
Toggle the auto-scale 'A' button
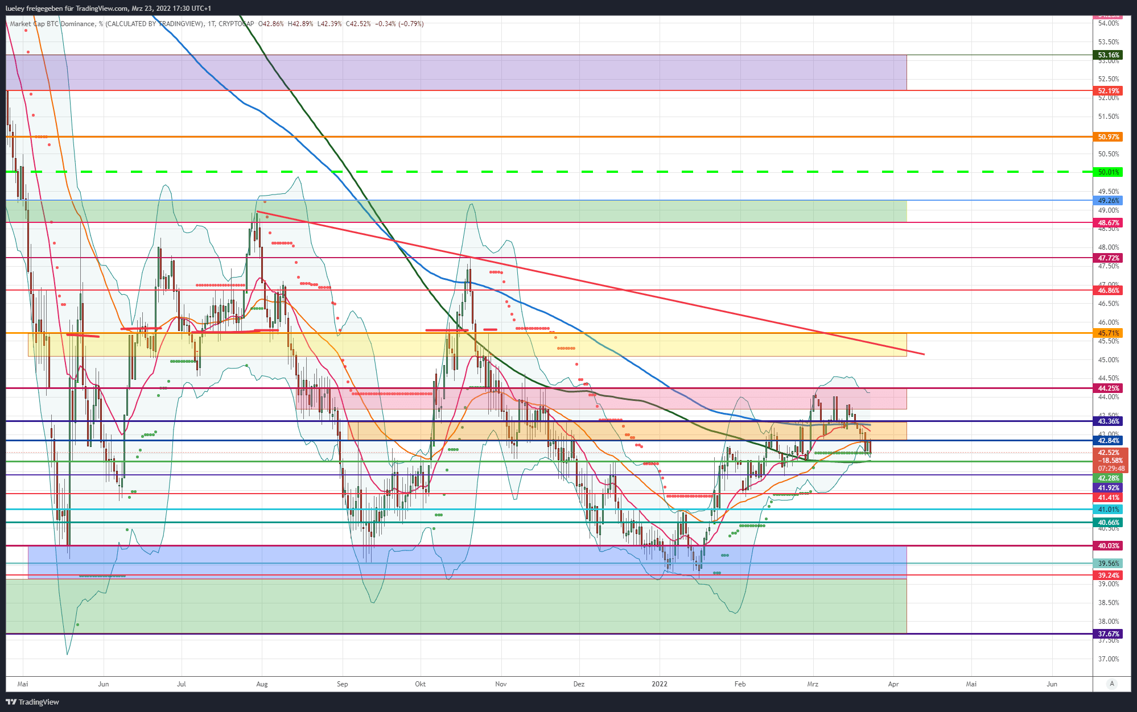1112,684
